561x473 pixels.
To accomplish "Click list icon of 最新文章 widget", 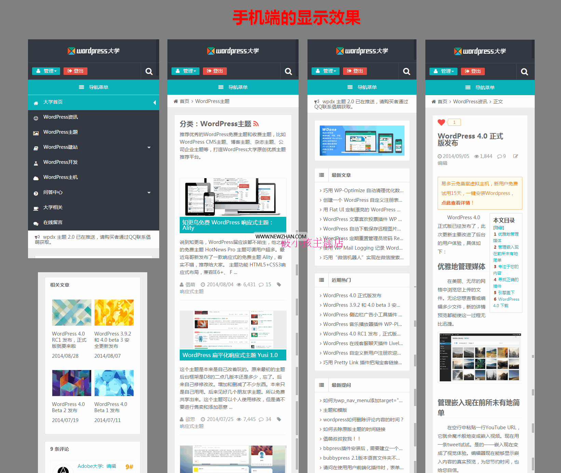I will point(321,175).
